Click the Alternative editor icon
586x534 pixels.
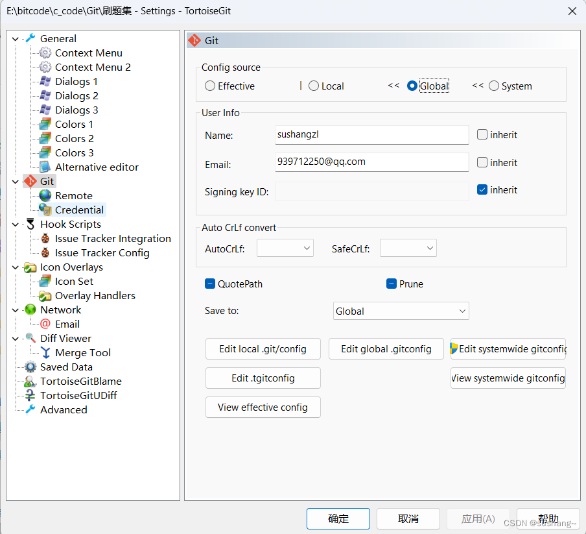pyautogui.click(x=45, y=167)
